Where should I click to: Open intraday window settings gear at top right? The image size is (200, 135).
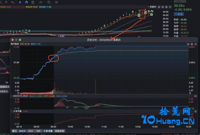coord(196,44)
